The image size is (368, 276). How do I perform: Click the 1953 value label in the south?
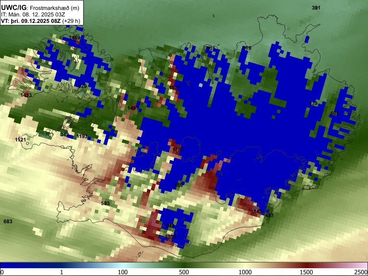tap(171, 236)
